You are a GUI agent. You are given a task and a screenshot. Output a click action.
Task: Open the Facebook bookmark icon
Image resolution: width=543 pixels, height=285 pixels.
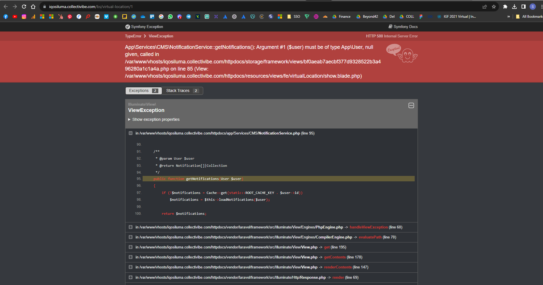[6, 17]
